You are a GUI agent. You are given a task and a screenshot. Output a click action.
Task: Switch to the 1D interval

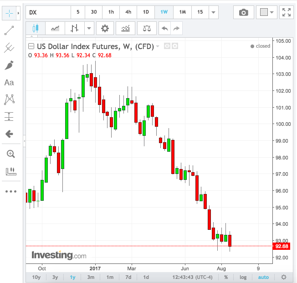coord(146,12)
